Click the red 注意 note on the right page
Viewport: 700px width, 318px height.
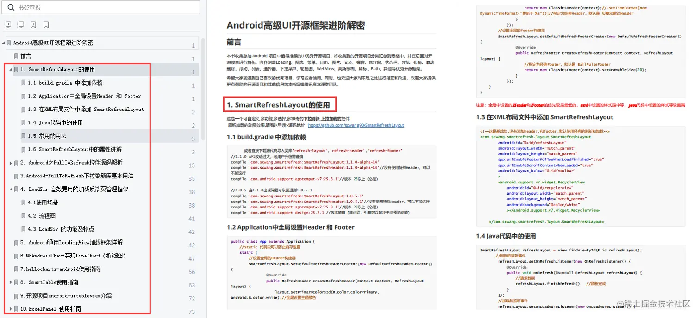point(580,105)
